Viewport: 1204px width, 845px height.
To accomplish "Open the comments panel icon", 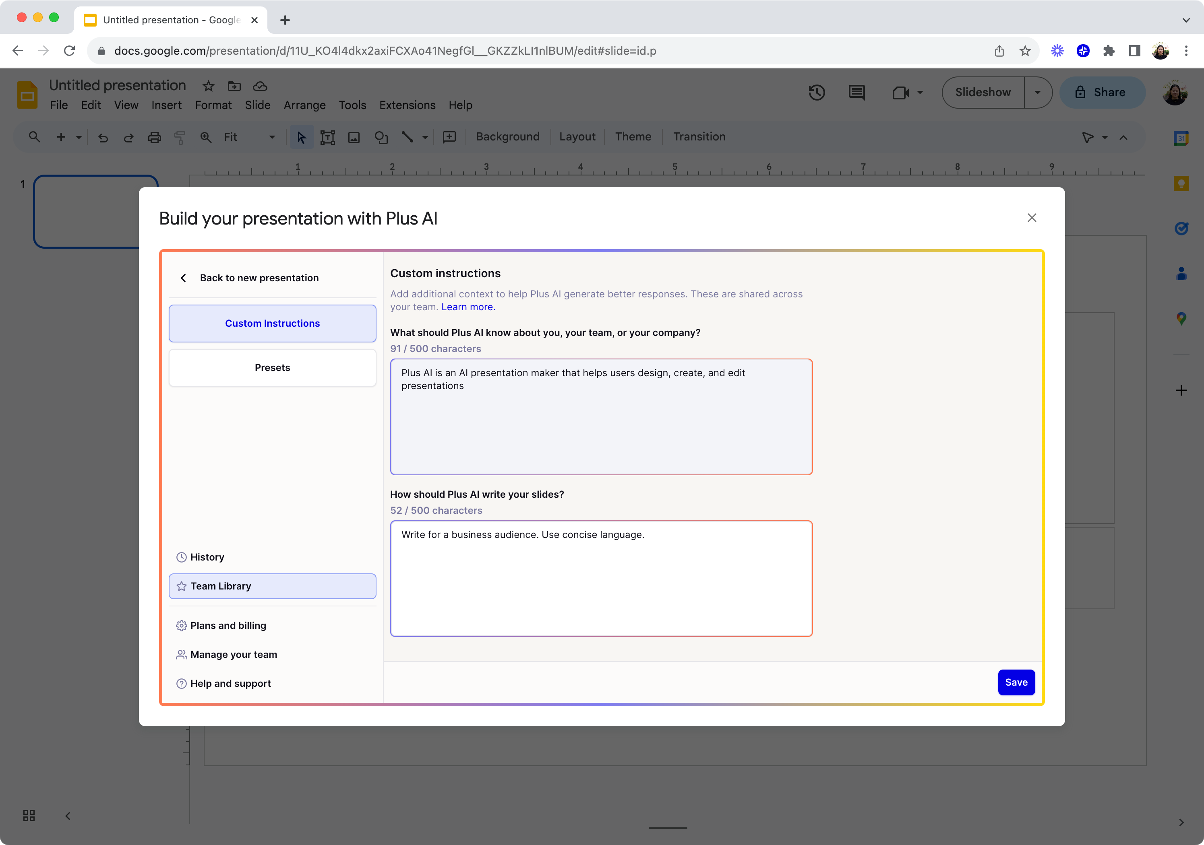I will pos(856,93).
